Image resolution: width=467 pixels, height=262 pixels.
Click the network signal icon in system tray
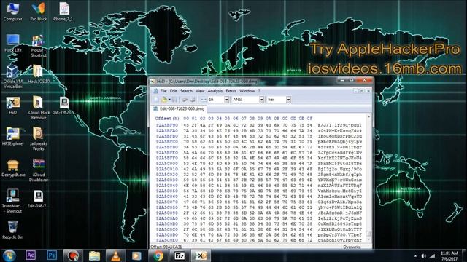click(x=432, y=255)
